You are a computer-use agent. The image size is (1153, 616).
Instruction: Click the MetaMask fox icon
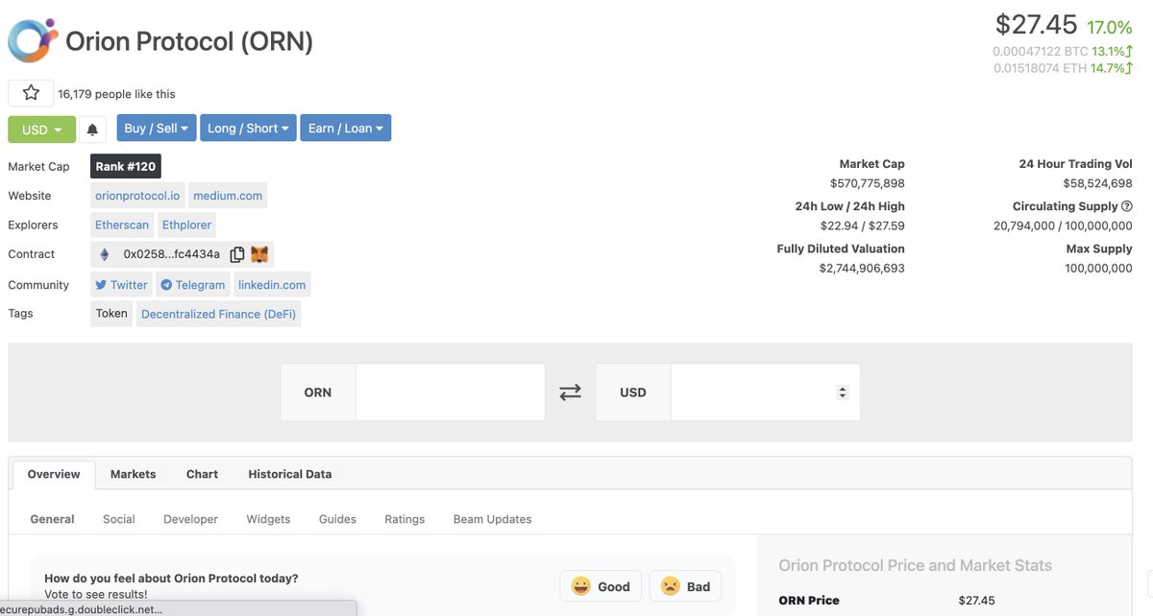(x=260, y=254)
